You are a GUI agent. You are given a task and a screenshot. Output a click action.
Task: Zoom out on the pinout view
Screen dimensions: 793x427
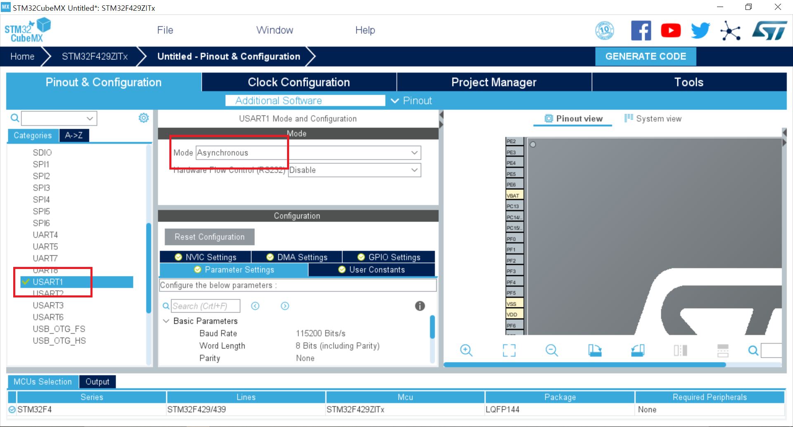(x=552, y=350)
